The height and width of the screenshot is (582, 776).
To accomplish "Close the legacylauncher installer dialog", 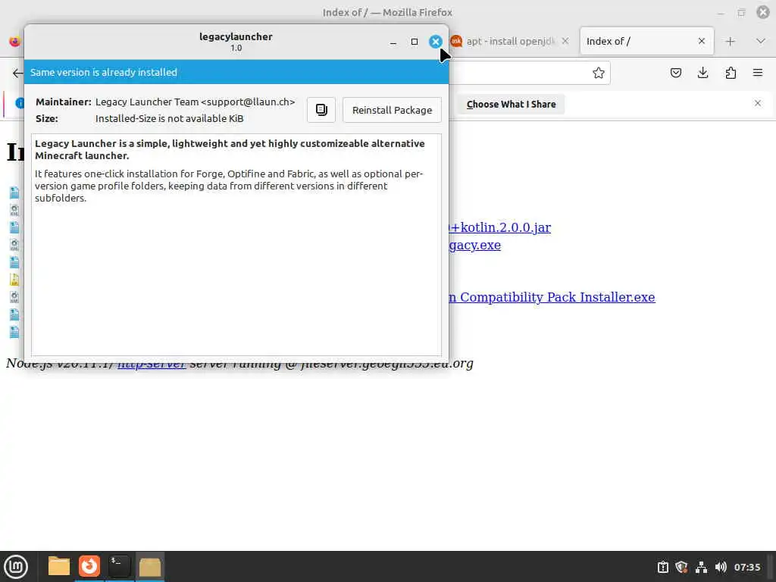I will [x=436, y=42].
